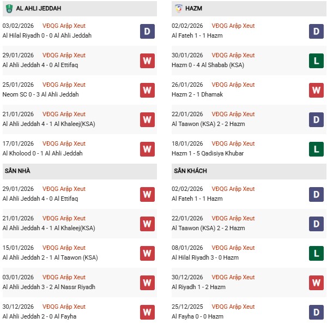327x324 pixels.
Task: Click loss badge for Hazm 0-4 Al Shabab
Action: (316, 61)
